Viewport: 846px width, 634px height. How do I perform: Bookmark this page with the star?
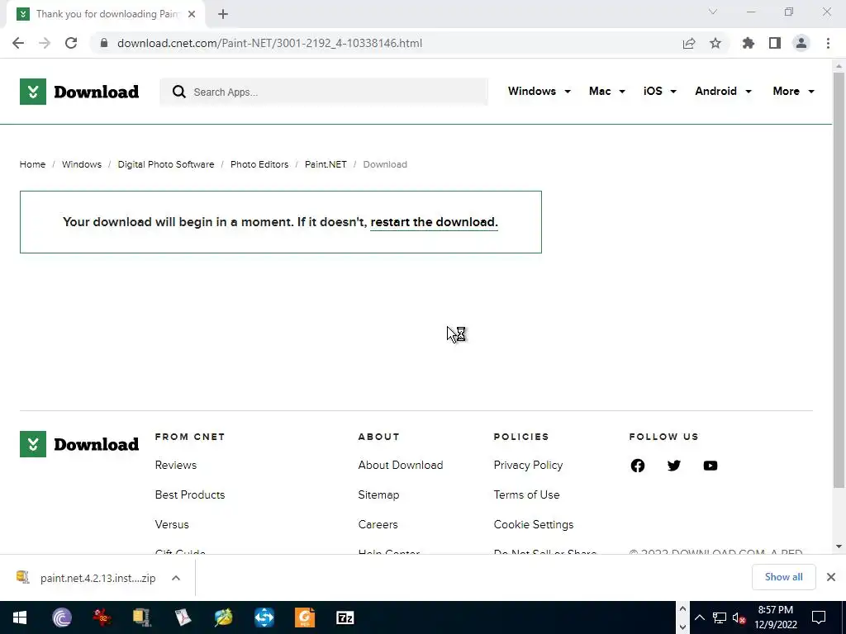point(715,43)
